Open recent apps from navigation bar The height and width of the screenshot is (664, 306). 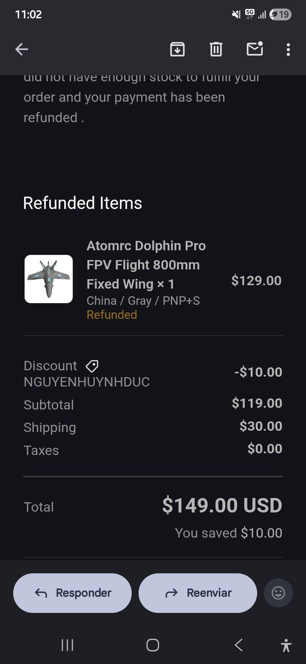tap(68, 645)
